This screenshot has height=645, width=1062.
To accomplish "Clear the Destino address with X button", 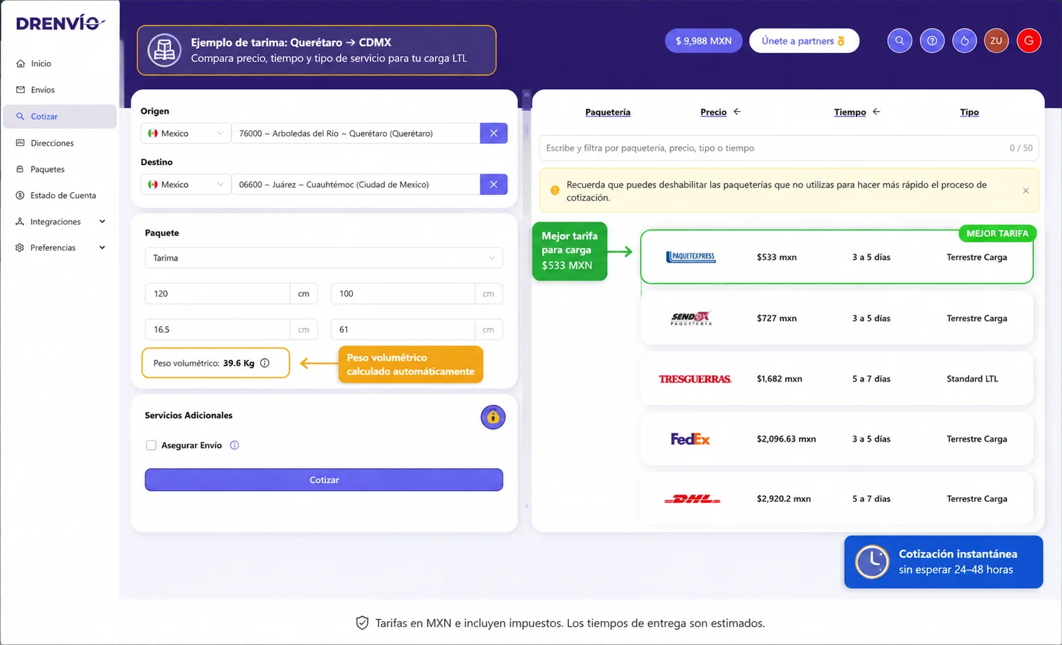I will (494, 184).
